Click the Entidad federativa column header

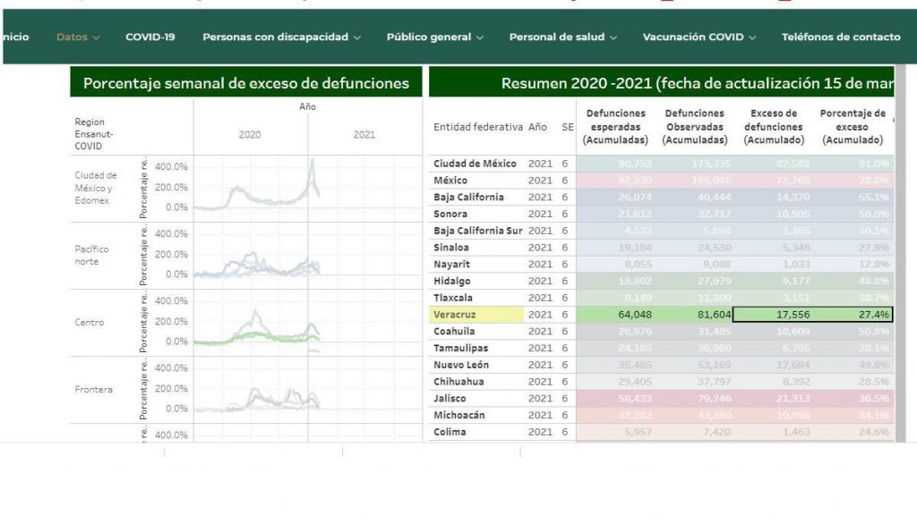[477, 127]
